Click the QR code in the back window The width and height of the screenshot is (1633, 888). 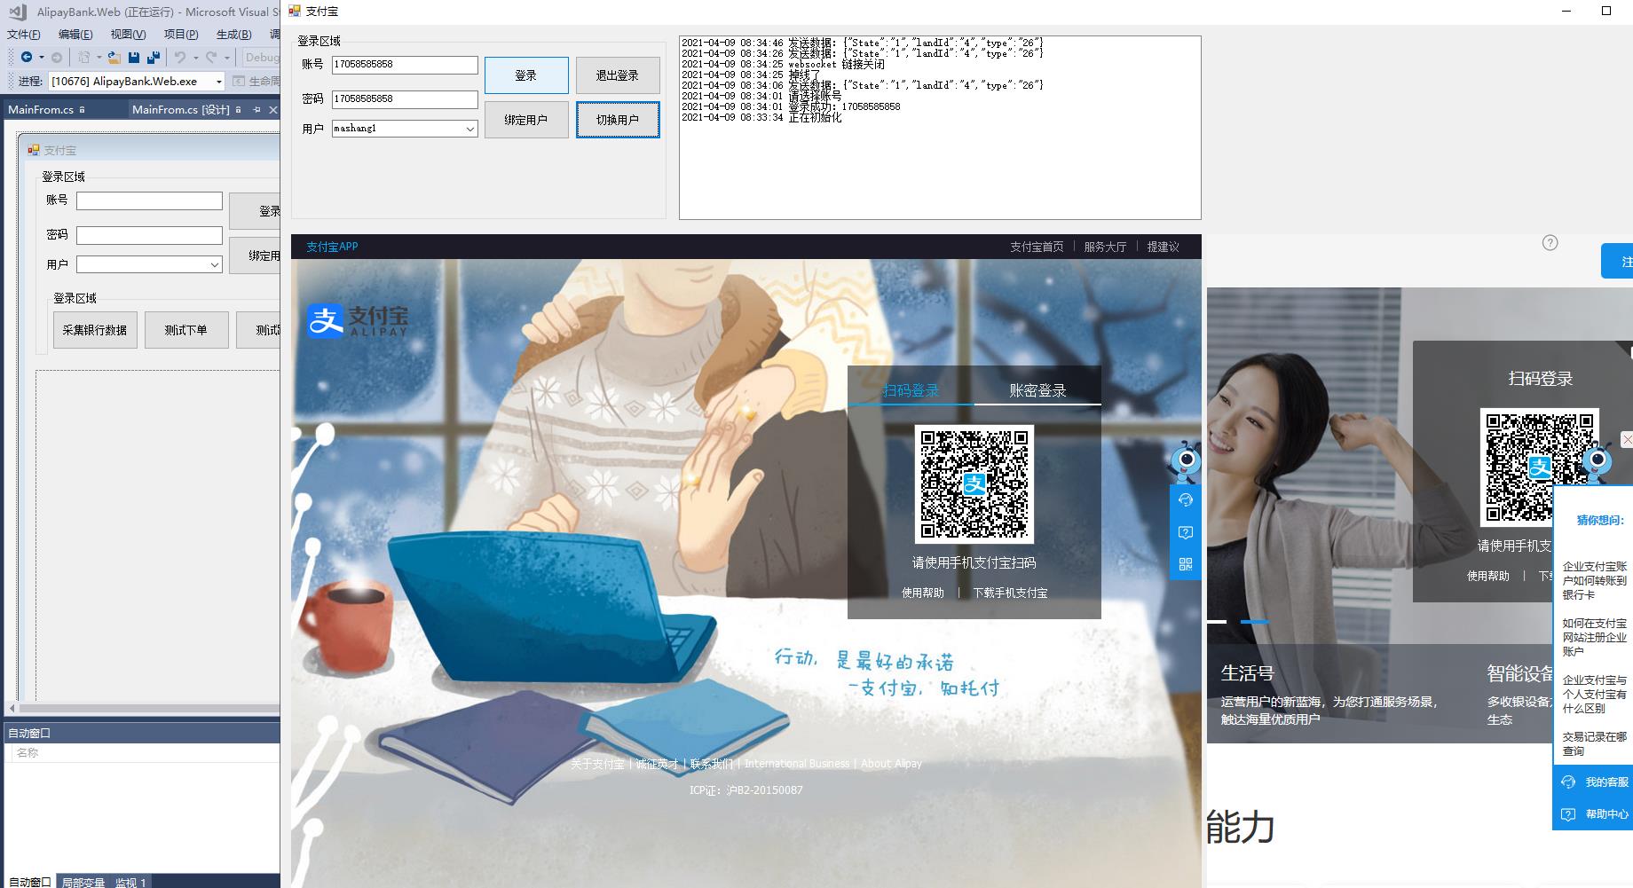(x=1539, y=467)
